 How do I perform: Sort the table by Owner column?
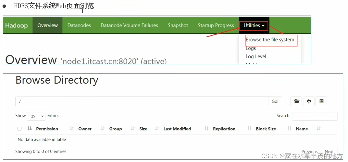(85, 129)
